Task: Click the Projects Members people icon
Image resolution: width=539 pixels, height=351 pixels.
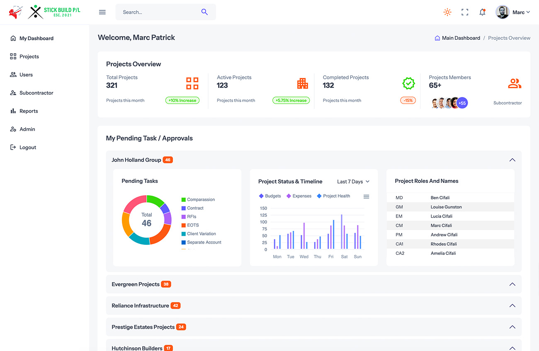Action: point(515,83)
